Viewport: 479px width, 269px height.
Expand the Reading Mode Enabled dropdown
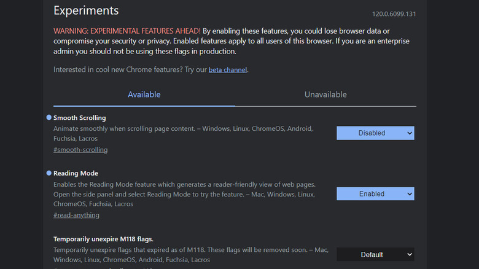[375, 193]
